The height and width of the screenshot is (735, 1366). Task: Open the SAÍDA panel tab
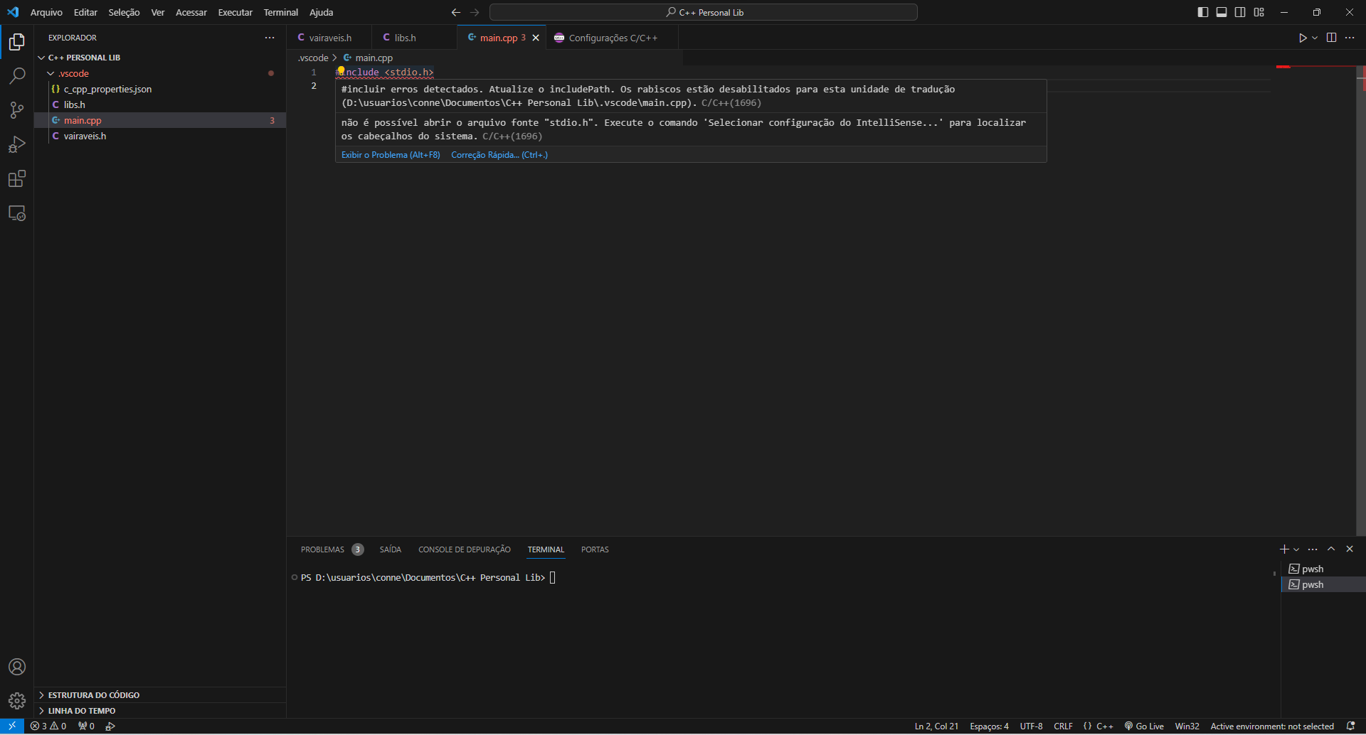[390, 549]
